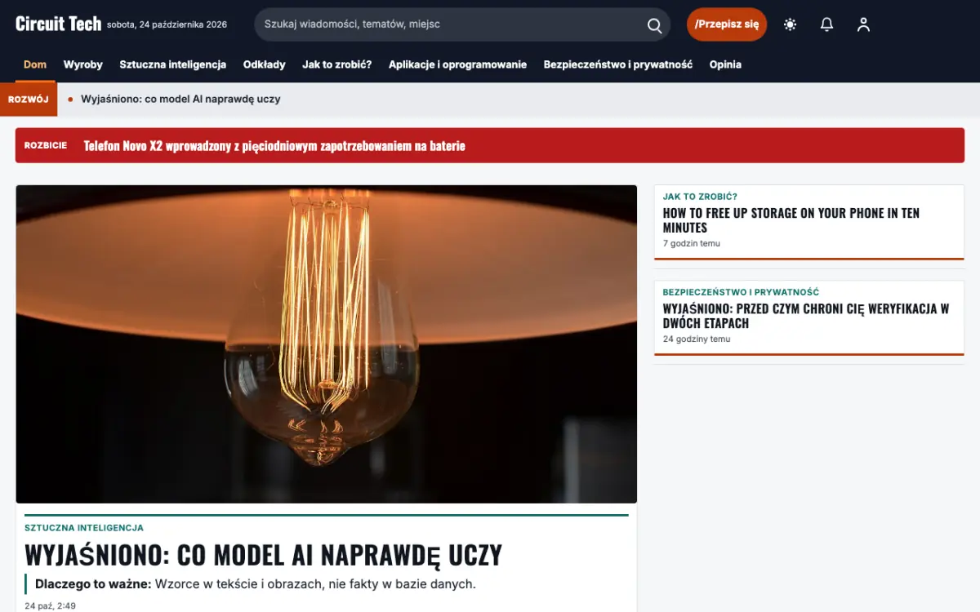This screenshot has height=612, width=980.
Task: Click BEZPIECZEŃSTWO I PRYWATNOŚĆ category on sidebar card
Action: coord(741,292)
